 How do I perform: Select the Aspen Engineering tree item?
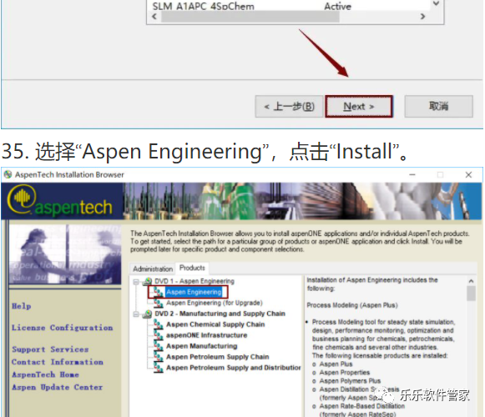[194, 292]
